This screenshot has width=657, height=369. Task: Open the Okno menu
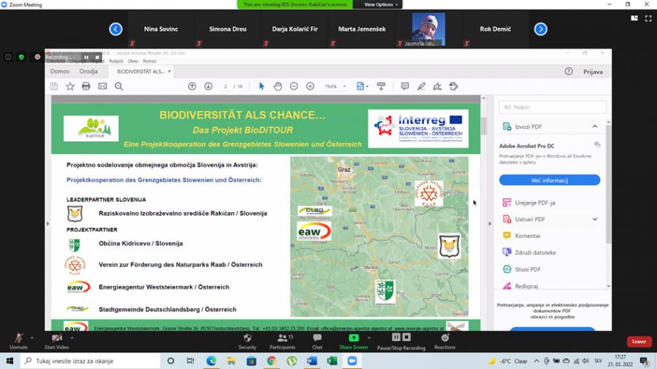click(133, 61)
